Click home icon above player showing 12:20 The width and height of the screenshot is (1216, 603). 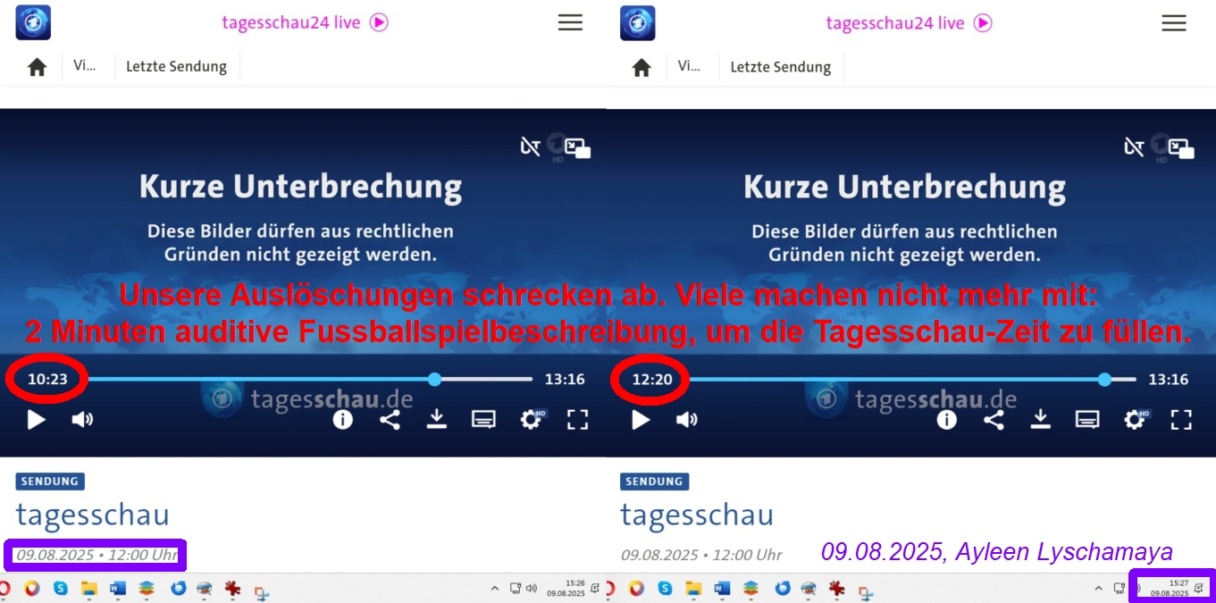coord(642,67)
